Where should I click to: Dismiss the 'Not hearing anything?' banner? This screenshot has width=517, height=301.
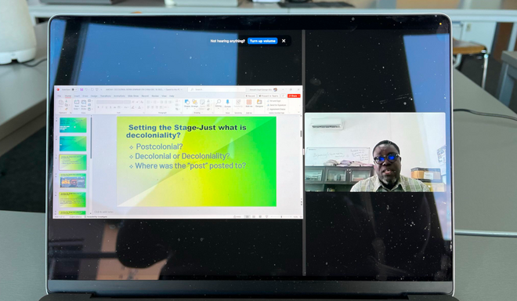click(284, 41)
